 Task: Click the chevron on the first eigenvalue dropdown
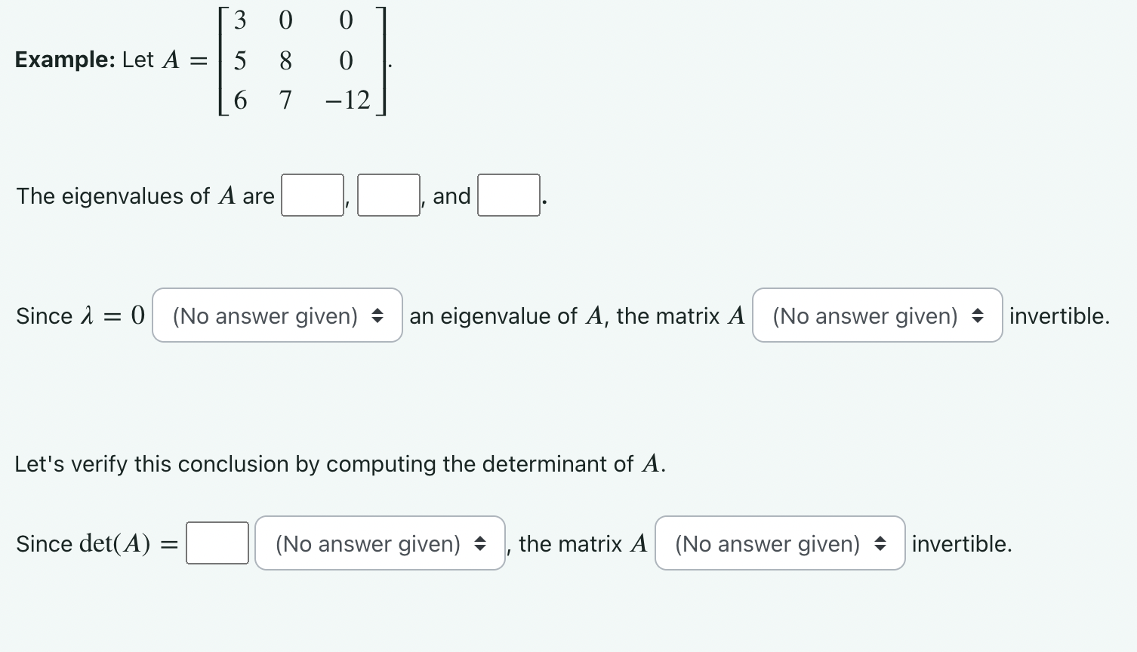[x=379, y=315]
